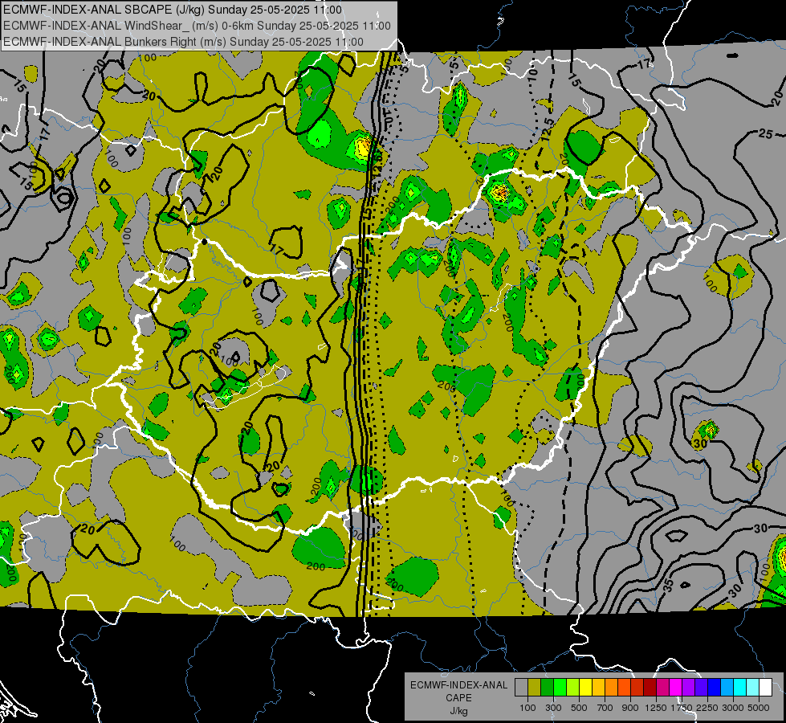
Task: Click the 900 legend scale value
Action: pyautogui.click(x=630, y=708)
